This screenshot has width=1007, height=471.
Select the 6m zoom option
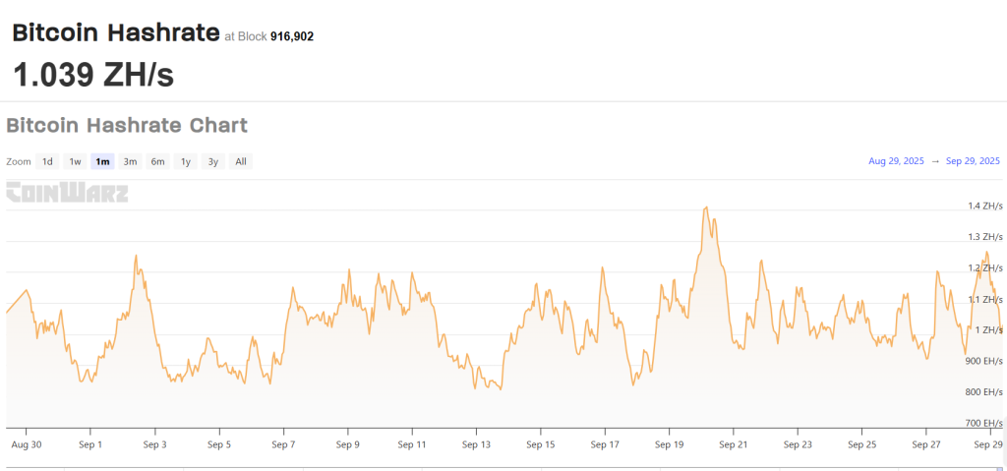pos(157,161)
